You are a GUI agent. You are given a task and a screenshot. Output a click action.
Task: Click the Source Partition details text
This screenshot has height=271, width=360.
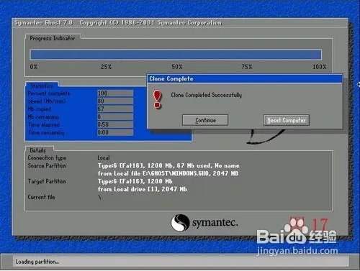coord(168,170)
